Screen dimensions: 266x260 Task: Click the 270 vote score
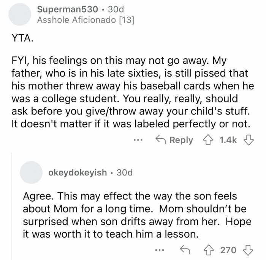click(x=228, y=250)
